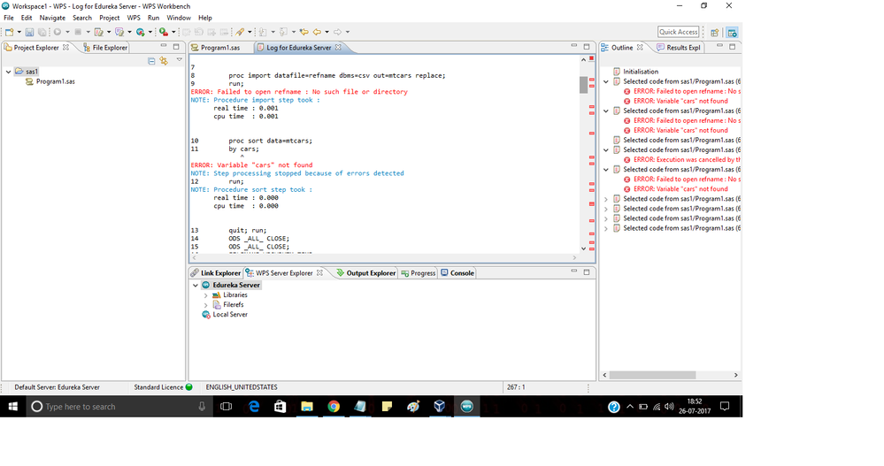
Task: Minimize the WPS Server Explorer panel
Action: coord(574,271)
